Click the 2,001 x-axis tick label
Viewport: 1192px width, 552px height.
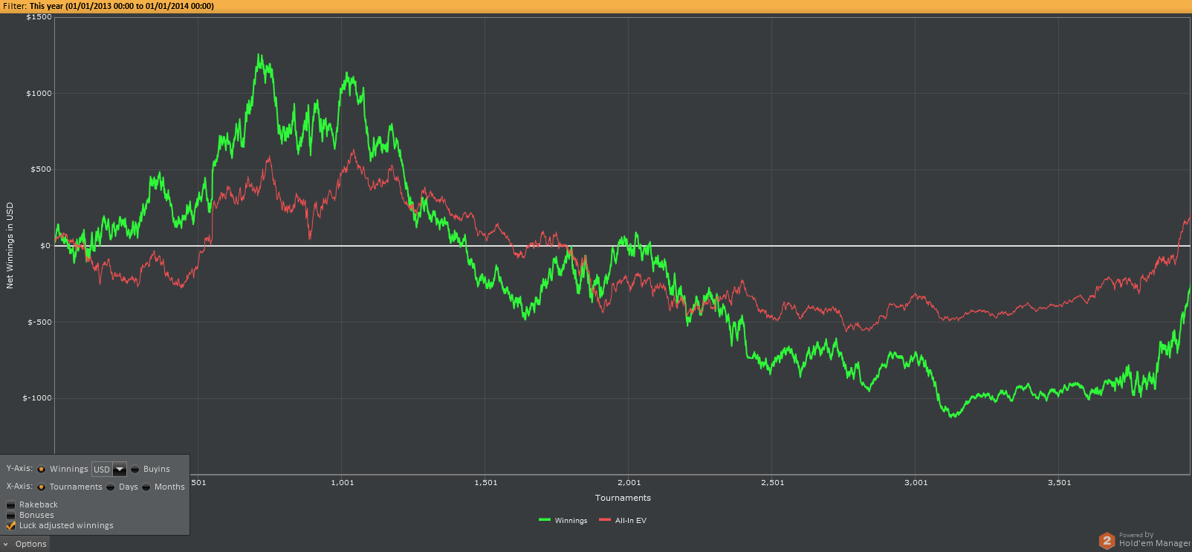click(629, 482)
